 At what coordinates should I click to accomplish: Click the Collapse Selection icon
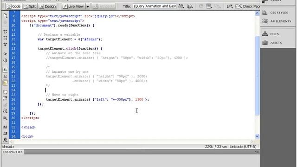pyautogui.click(x=5, y=38)
